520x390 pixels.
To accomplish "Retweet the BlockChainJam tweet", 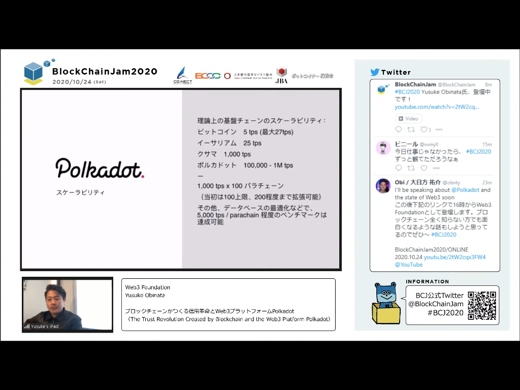I will (411, 129).
